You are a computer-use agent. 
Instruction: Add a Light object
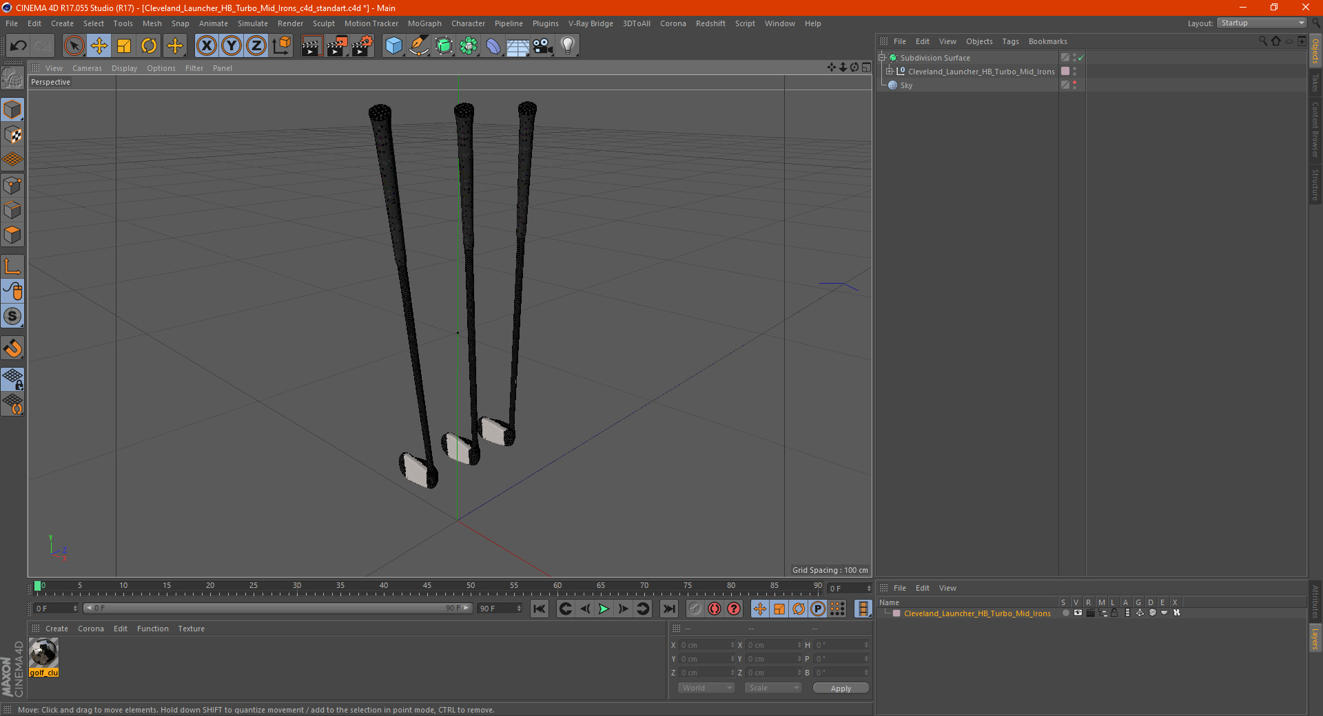point(567,46)
